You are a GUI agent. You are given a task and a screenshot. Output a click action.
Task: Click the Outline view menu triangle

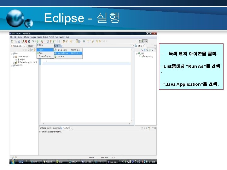pyautogui.click(x=155, y=50)
